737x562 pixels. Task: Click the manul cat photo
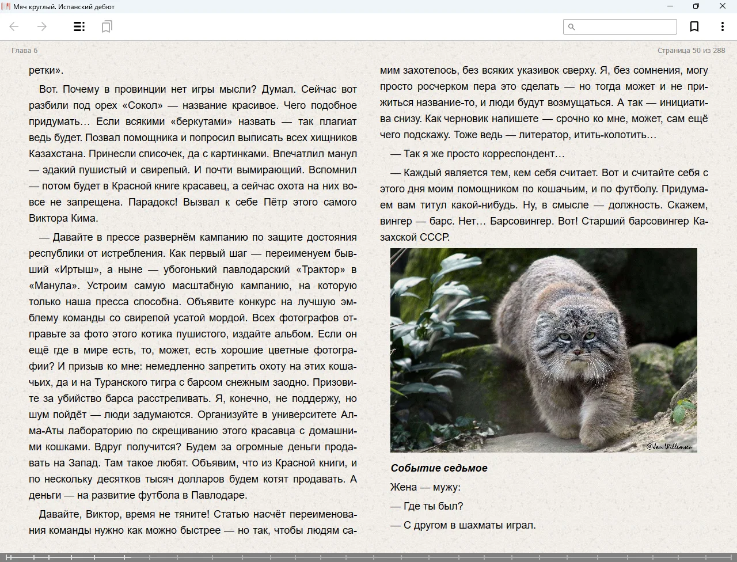pos(544,350)
